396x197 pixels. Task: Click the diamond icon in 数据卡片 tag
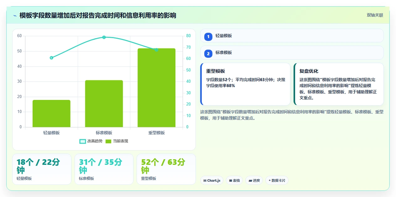tap(269, 180)
